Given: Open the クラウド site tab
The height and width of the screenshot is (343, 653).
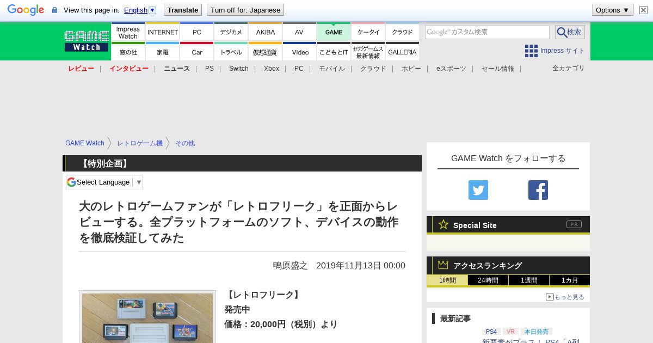Looking at the screenshot, I should (402, 32).
